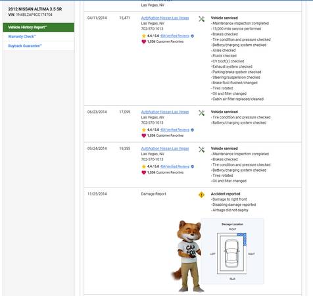Select the 2012 Nissan Altima 3.5 SR title
Image resolution: width=313 pixels, height=296 pixels.
click(35, 9)
